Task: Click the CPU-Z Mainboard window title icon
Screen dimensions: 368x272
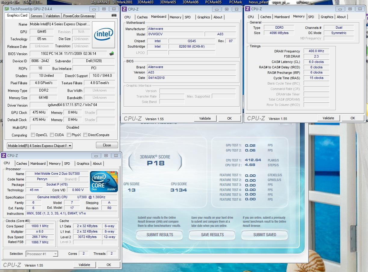Action: (124, 9)
